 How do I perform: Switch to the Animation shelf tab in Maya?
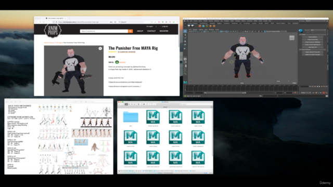click(227, 23)
